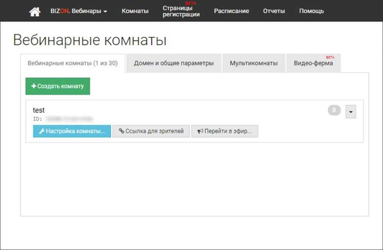Open the Помощь menu item
383x250 pixels.
pyautogui.click(x=311, y=11)
